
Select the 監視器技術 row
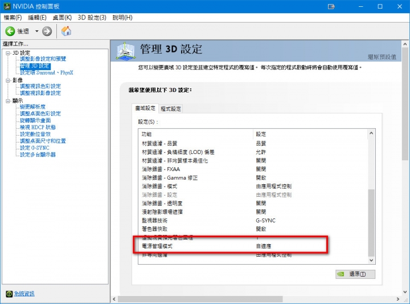[253, 221]
